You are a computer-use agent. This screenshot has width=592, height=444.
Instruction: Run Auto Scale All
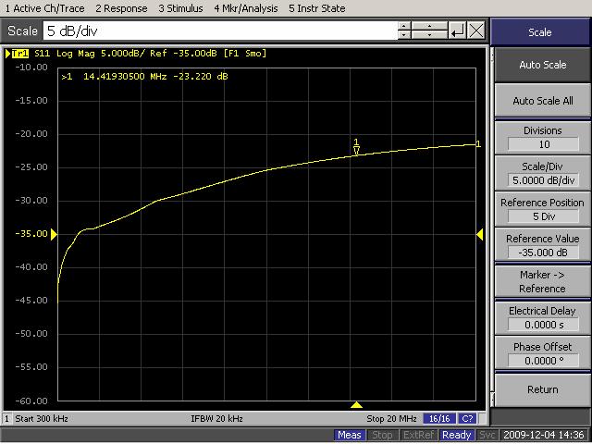coord(542,101)
